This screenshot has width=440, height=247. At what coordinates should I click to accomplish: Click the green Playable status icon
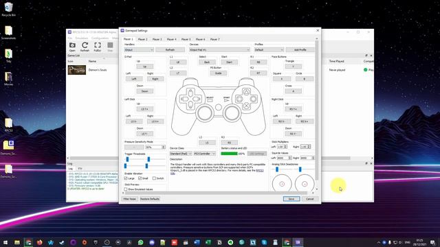[x=365, y=70]
